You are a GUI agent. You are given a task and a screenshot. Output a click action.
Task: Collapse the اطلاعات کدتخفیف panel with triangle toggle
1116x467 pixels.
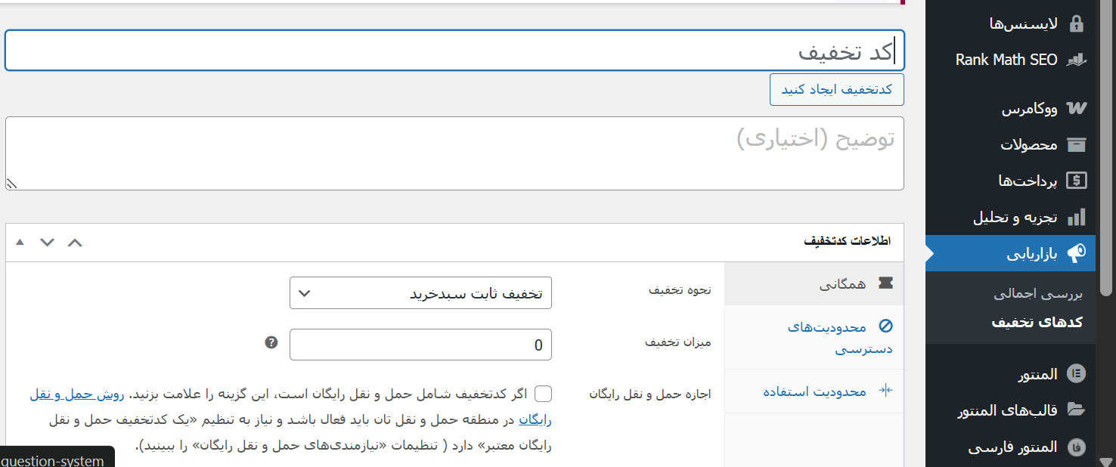[x=20, y=242]
